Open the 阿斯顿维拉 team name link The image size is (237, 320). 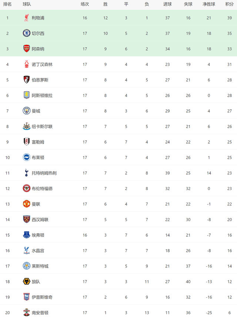(42, 96)
